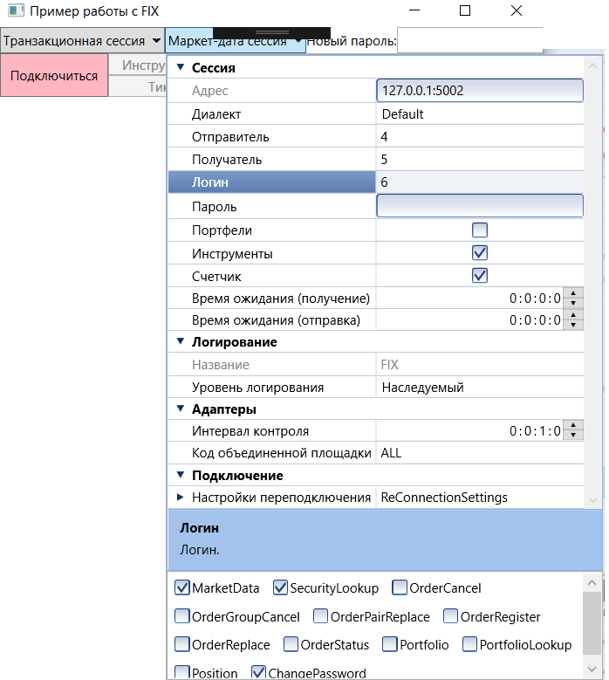Toggle the MarketData checkbox
The width and height of the screenshot is (609, 680).
point(183,588)
